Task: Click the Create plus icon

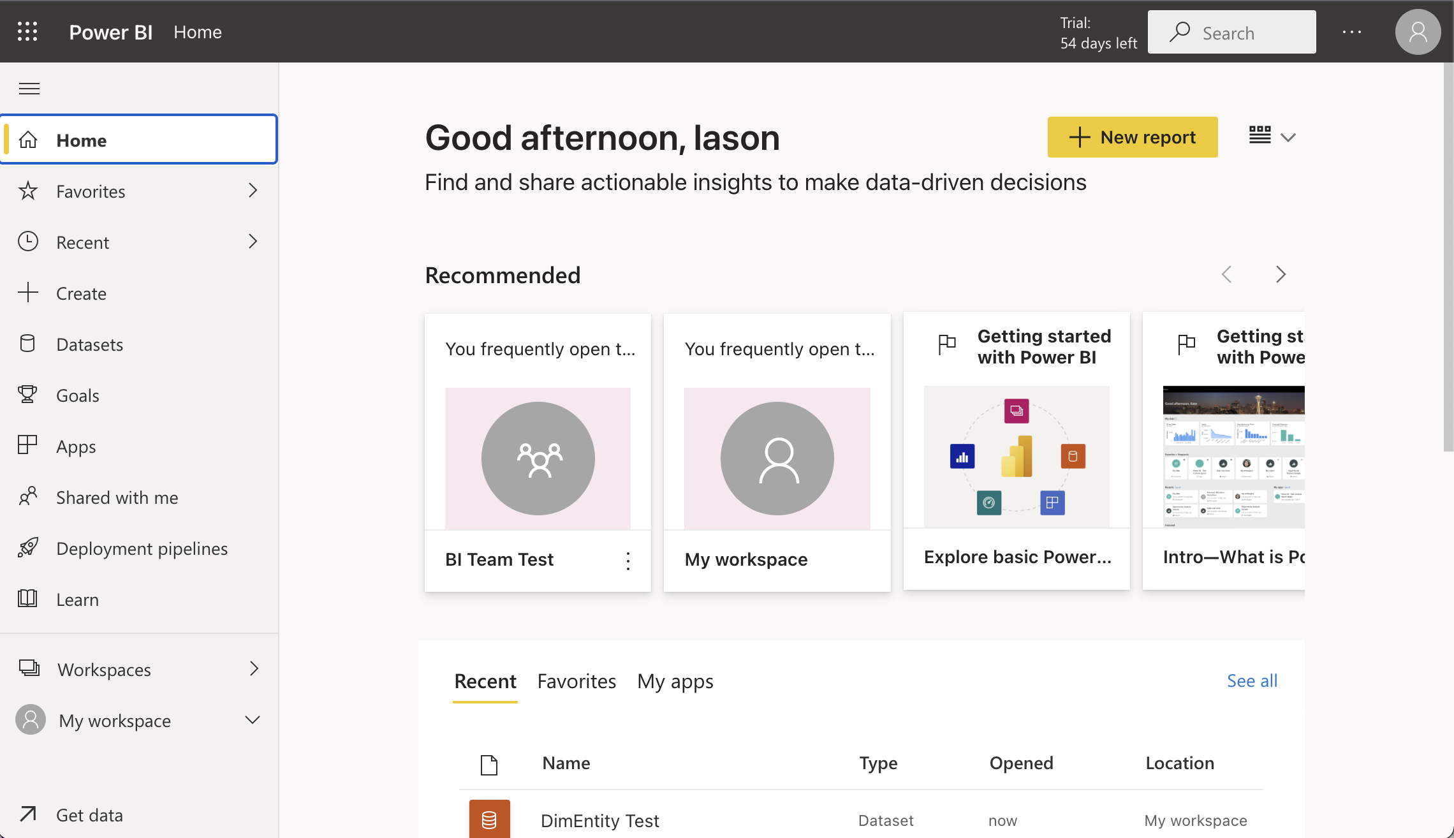Action: tap(28, 293)
